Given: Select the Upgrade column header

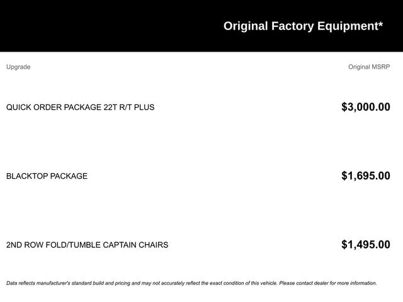Looking at the screenshot, I should tap(18, 67).
